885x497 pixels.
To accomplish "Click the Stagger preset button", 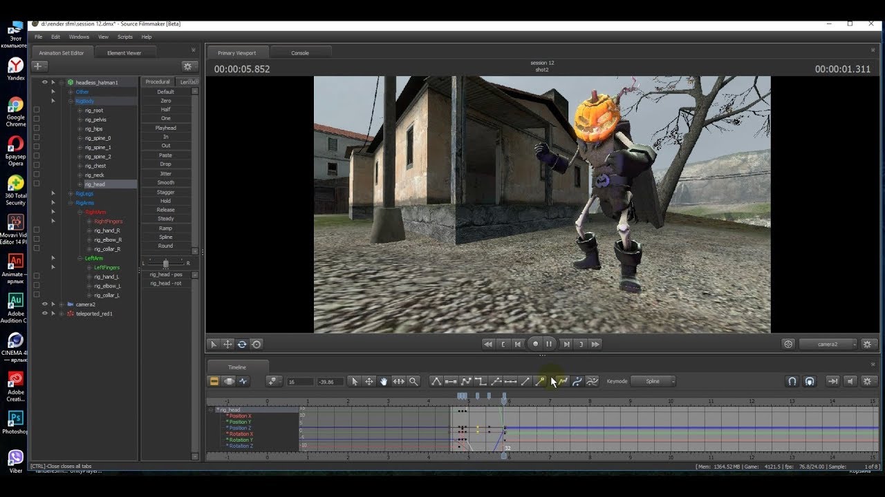I will [165, 192].
